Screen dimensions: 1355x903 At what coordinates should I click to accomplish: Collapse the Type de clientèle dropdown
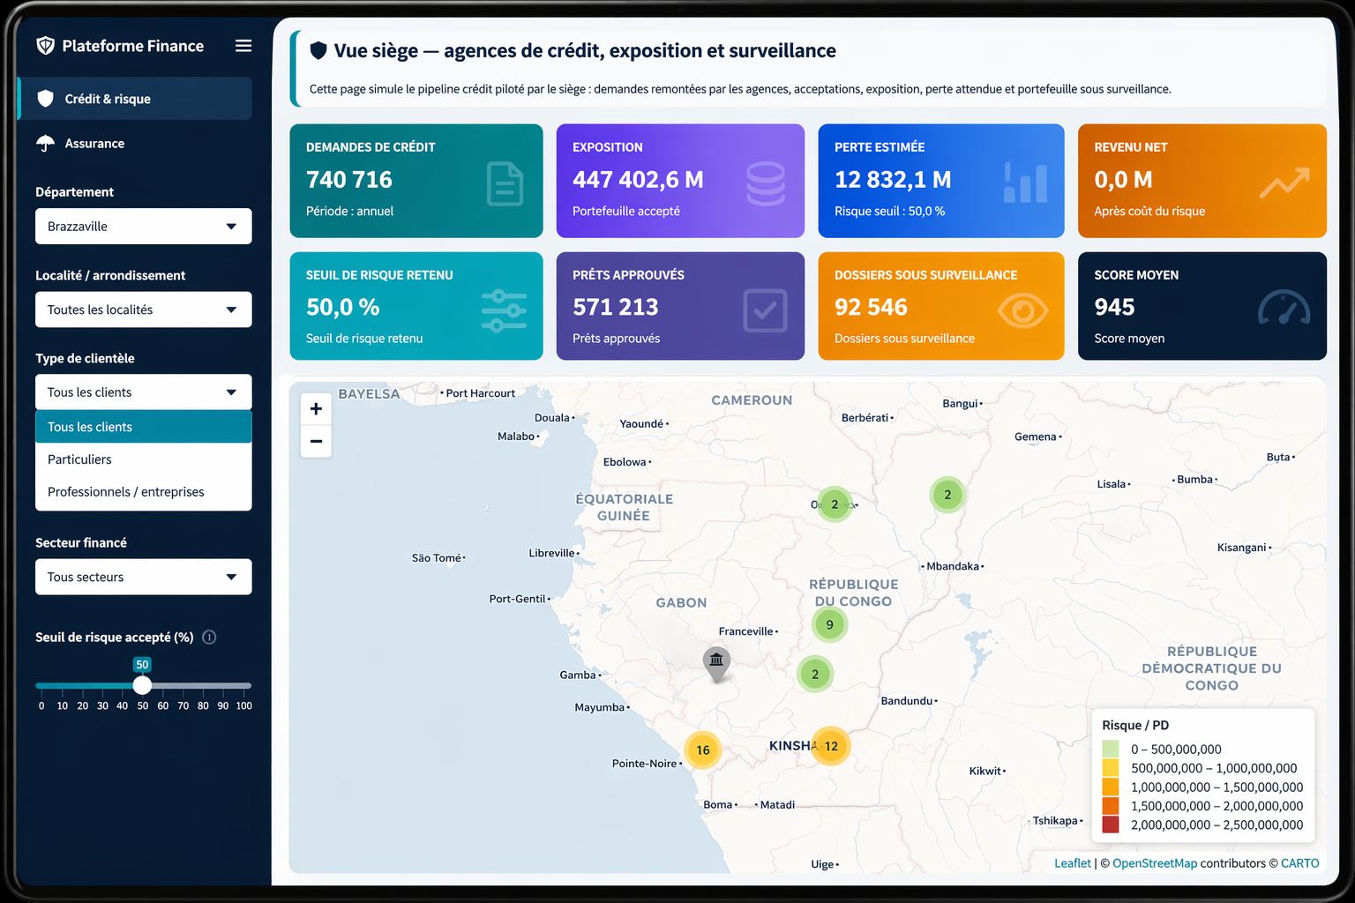tap(144, 392)
